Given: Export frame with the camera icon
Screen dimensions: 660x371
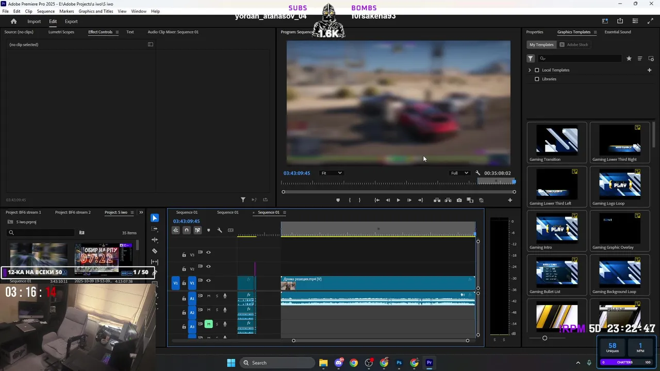Looking at the screenshot, I should click(x=459, y=200).
